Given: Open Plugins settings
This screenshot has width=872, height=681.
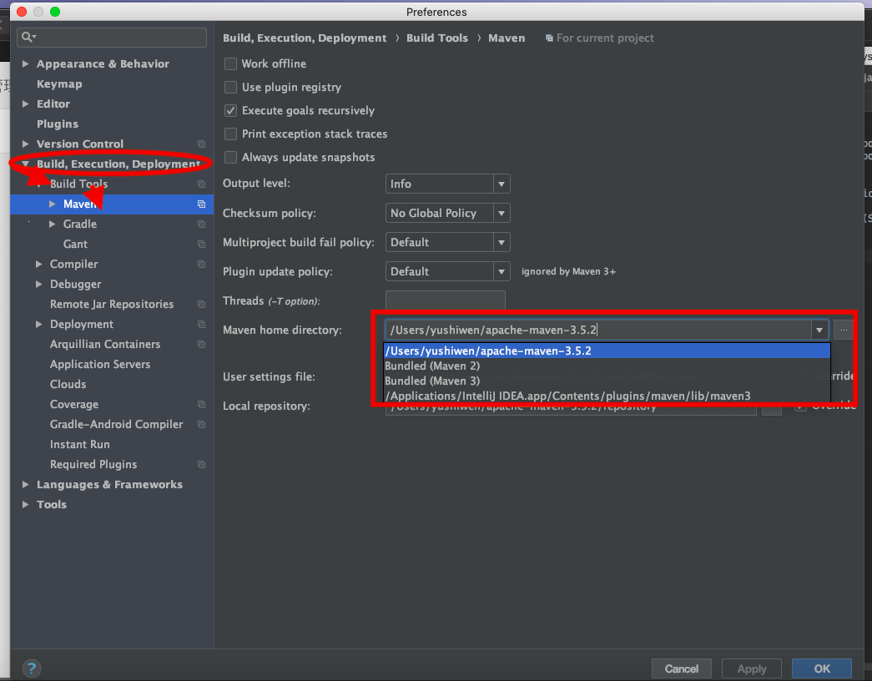Looking at the screenshot, I should click(x=58, y=124).
